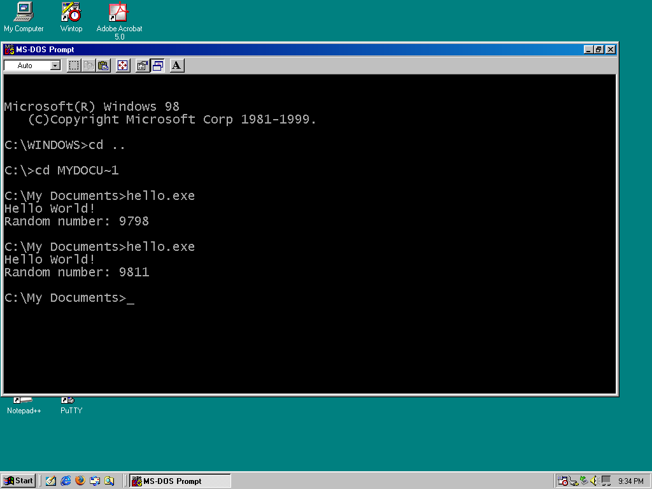This screenshot has height=489, width=652.
Task: Click the monitor display tray icon
Action: coord(606,481)
